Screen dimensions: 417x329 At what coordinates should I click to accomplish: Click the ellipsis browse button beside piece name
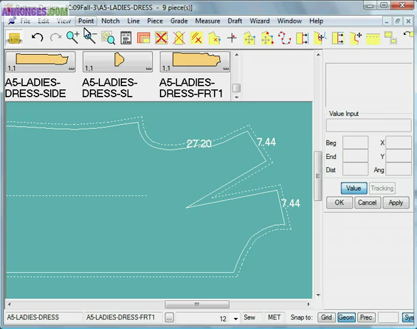169,317
